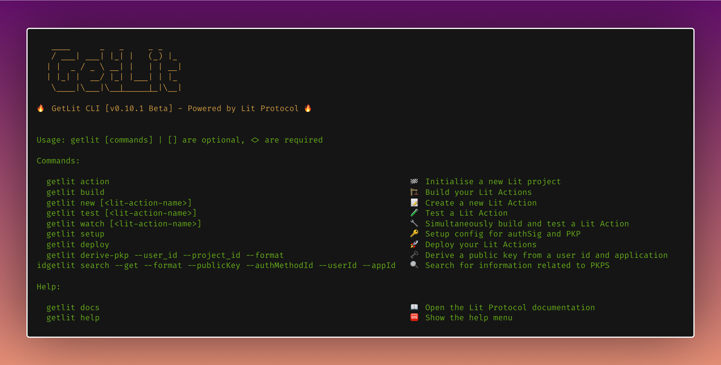This screenshot has height=365, width=721.
Task: Click the construction crane emoji icon
Action: pyautogui.click(x=414, y=192)
